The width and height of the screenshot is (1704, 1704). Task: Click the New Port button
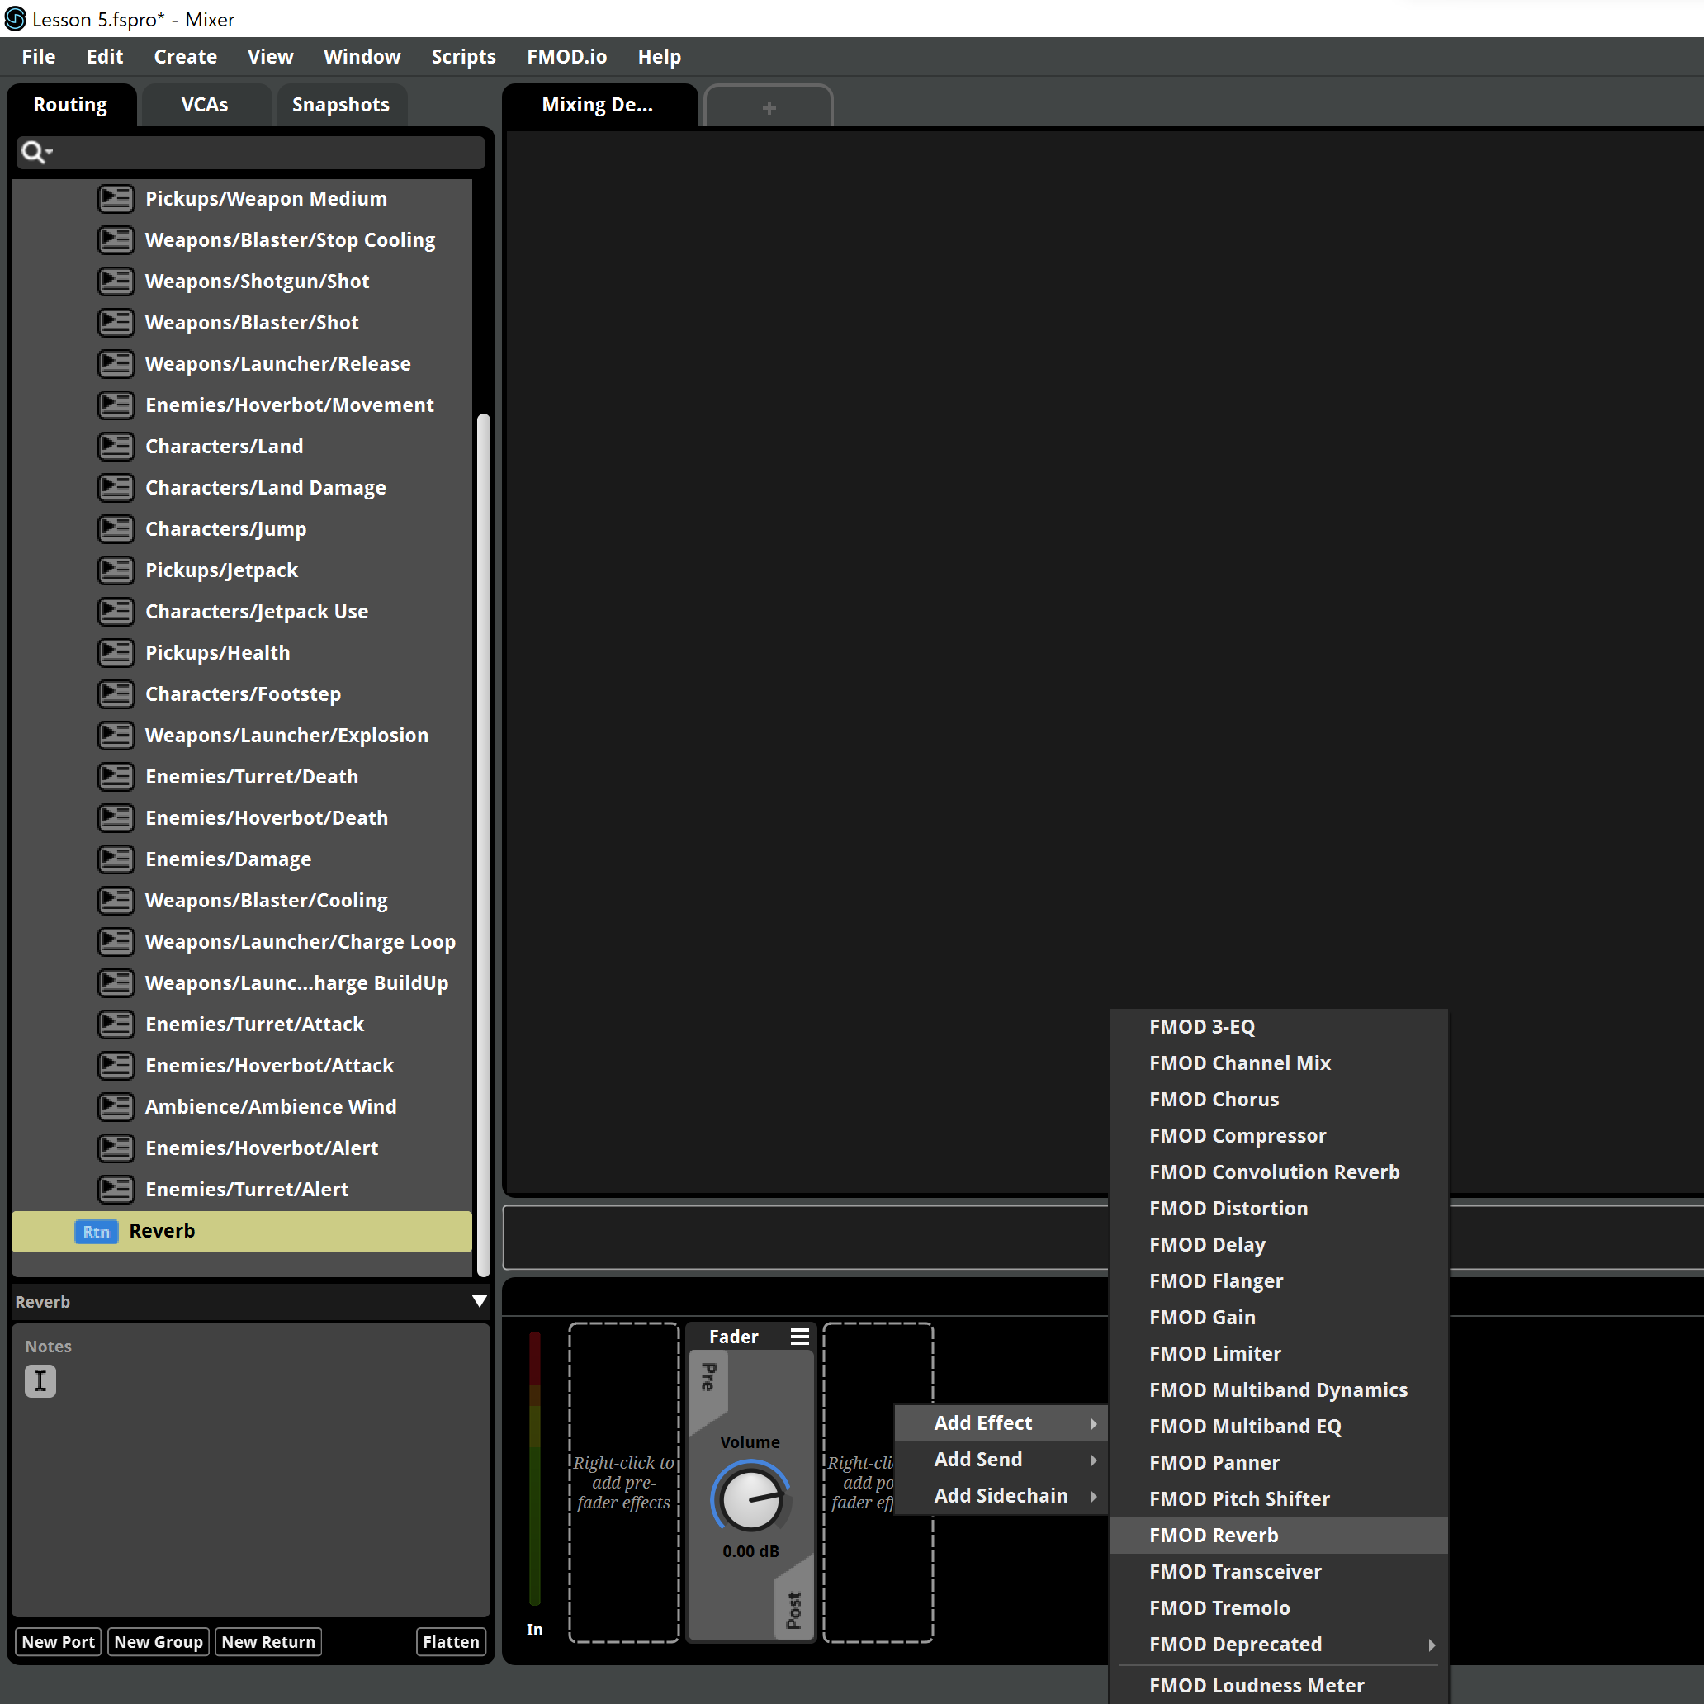[x=59, y=1642]
